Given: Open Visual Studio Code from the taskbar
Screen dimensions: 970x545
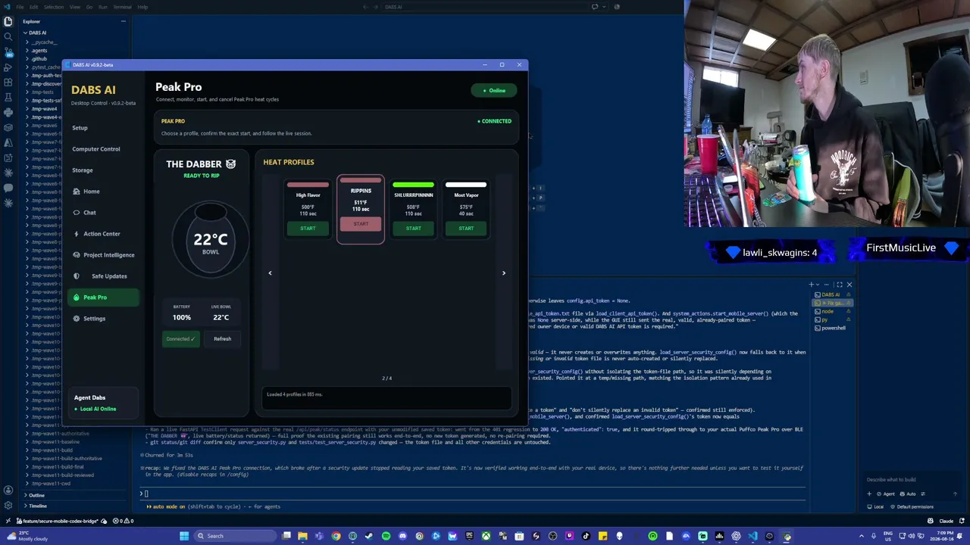Looking at the screenshot, I should 753,536.
